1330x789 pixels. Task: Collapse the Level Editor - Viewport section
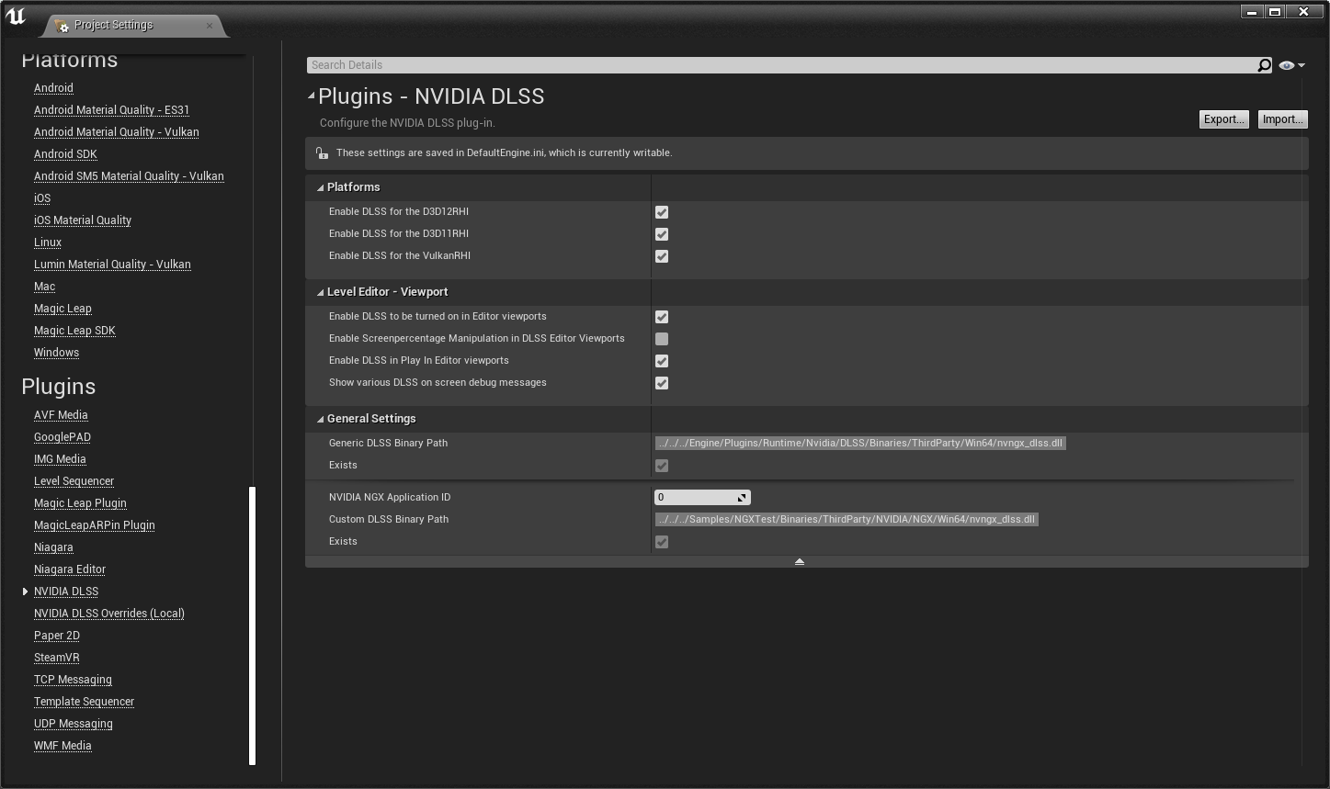coord(321,292)
